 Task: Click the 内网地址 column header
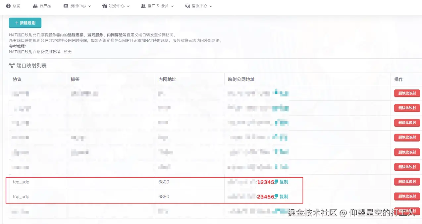(x=167, y=79)
